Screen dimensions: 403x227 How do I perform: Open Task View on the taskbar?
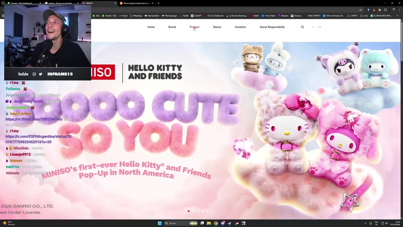(202, 223)
